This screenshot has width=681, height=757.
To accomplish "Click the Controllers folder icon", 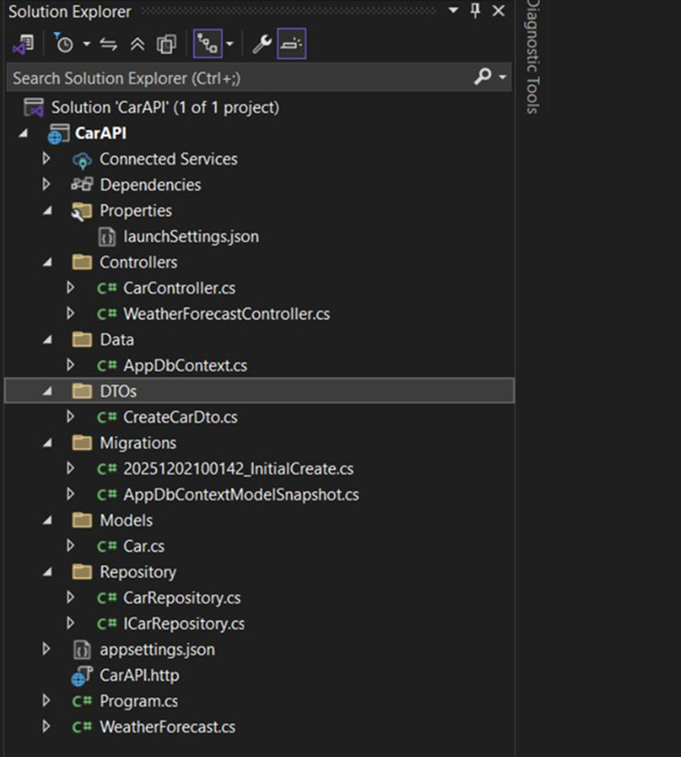I will tap(82, 262).
